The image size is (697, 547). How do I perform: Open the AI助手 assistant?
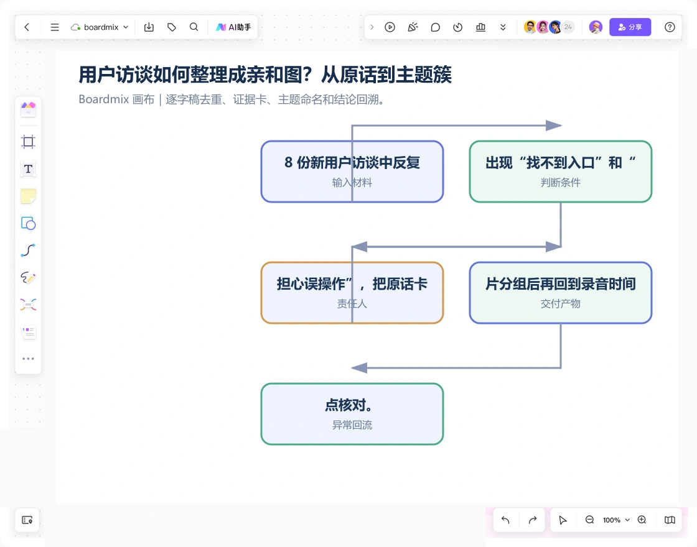click(x=233, y=27)
